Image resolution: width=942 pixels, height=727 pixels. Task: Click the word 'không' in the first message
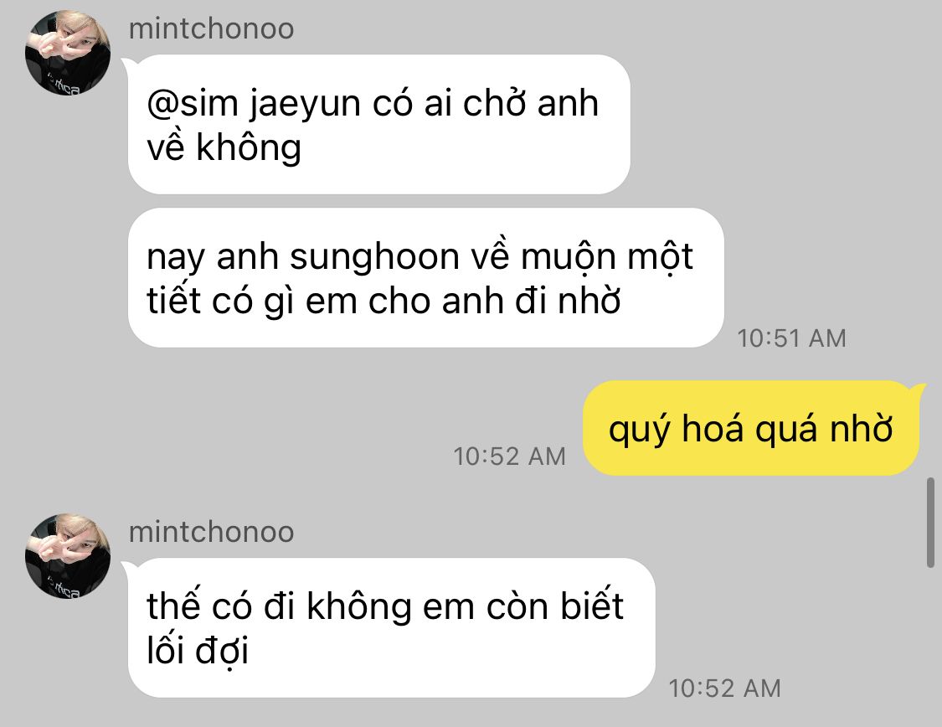tap(248, 147)
